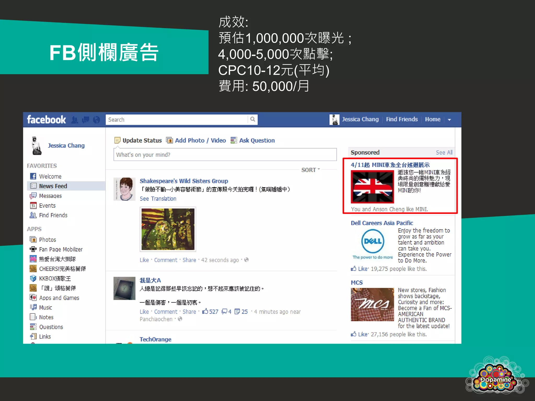Click the search magnifier button
The height and width of the screenshot is (401, 535).
point(253,119)
